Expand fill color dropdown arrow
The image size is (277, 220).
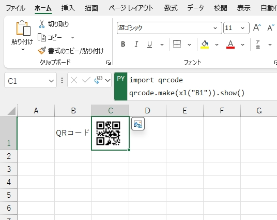click(x=217, y=45)
